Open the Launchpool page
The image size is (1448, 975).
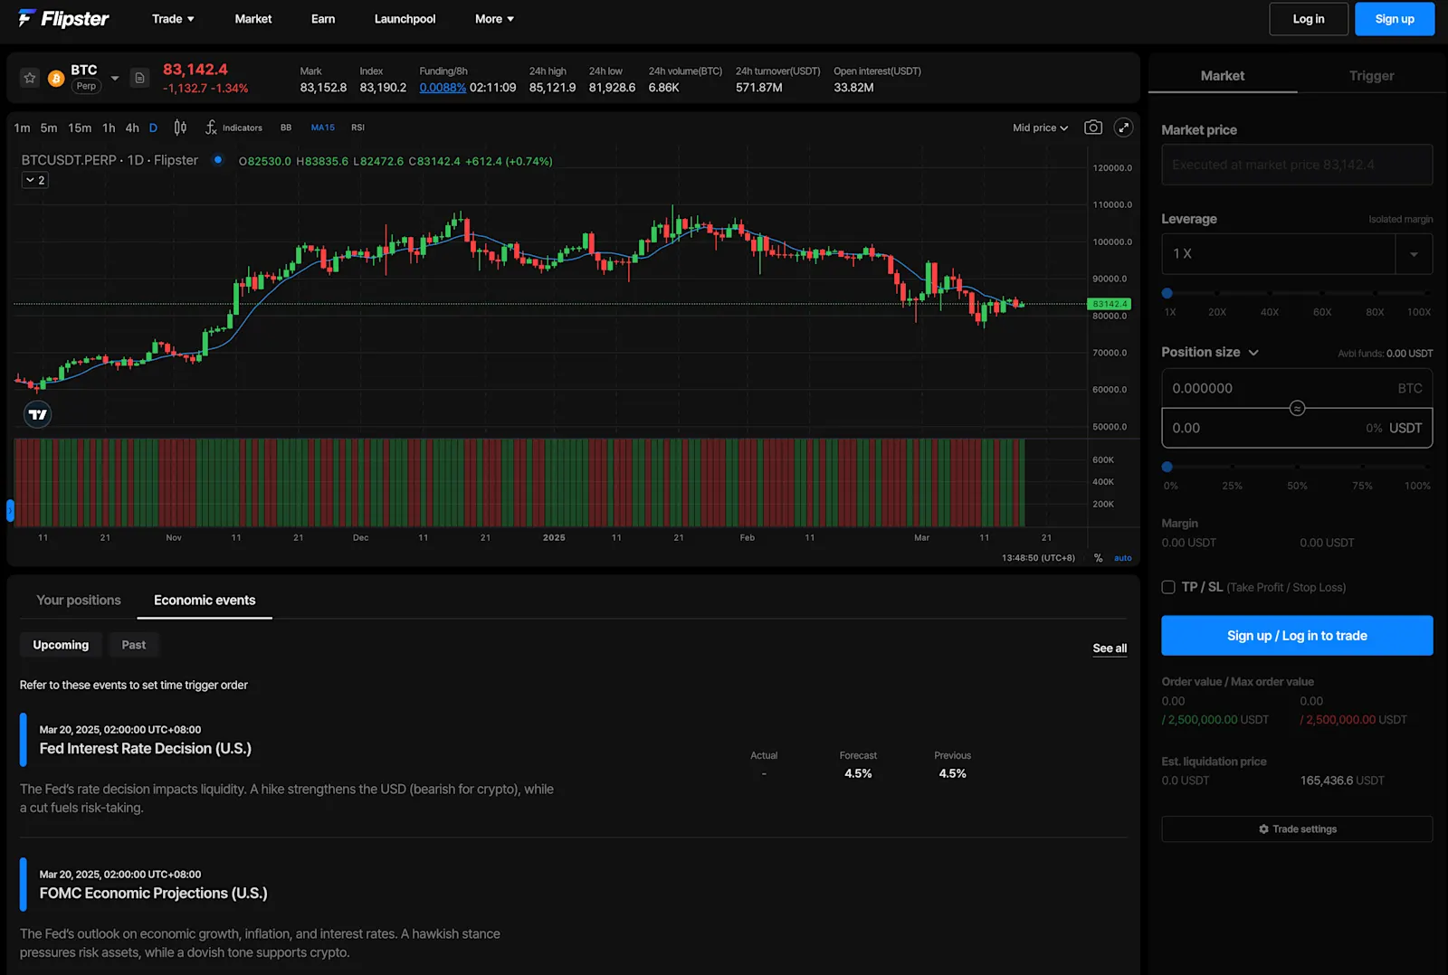405,19
